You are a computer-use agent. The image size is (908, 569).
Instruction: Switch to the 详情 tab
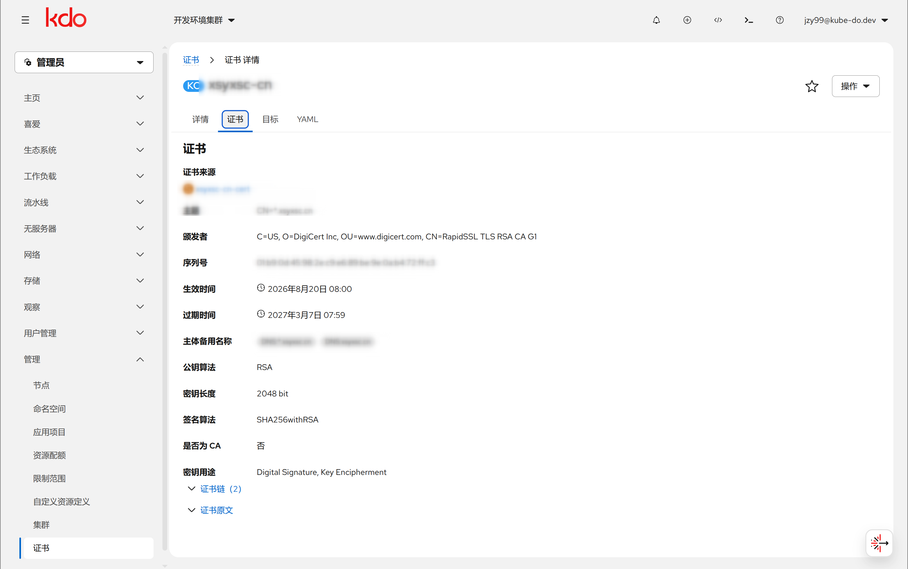coord(200,119)
